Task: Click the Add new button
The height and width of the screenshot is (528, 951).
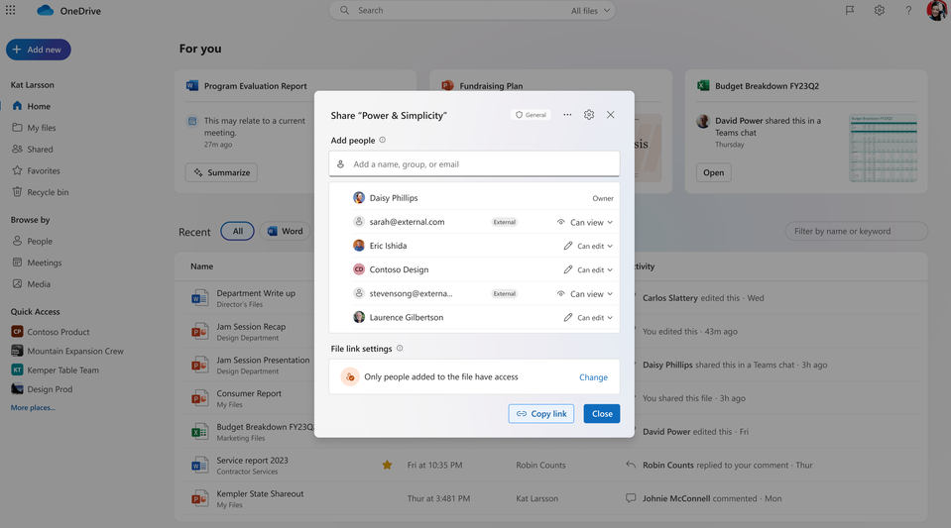Action: (x=39, y=50)
